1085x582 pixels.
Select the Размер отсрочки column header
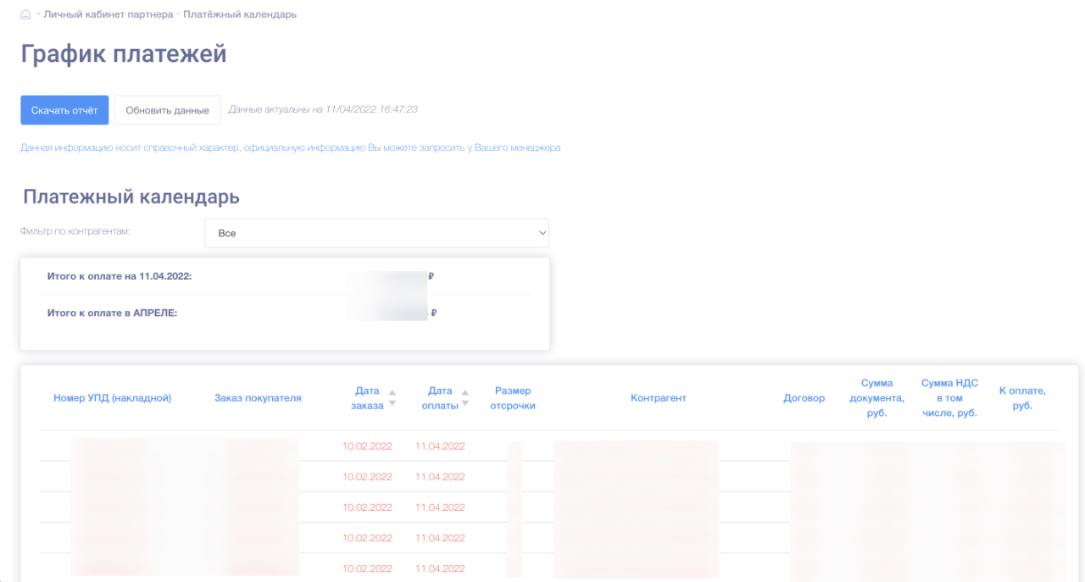[513, 398]
